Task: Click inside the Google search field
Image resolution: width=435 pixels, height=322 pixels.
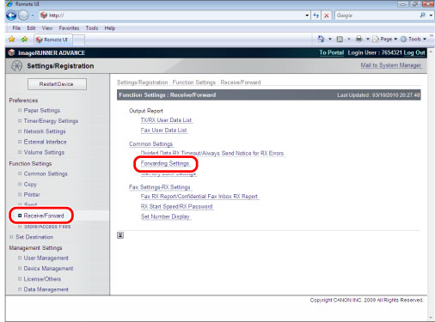Action: [x=377, y=15]
